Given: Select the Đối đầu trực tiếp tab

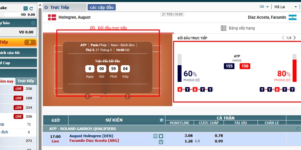Looking at the screenshot, I should [x=108, y=28].
